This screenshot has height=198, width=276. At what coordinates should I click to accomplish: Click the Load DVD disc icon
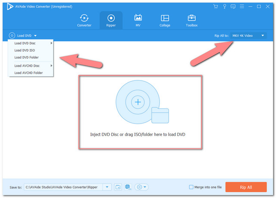coord(12,35)
